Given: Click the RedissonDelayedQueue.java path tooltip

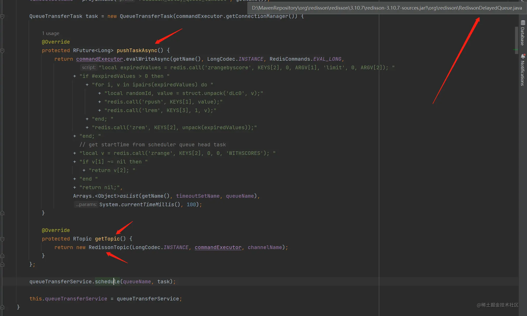Looking at the screenshot, I should (387, 8).
